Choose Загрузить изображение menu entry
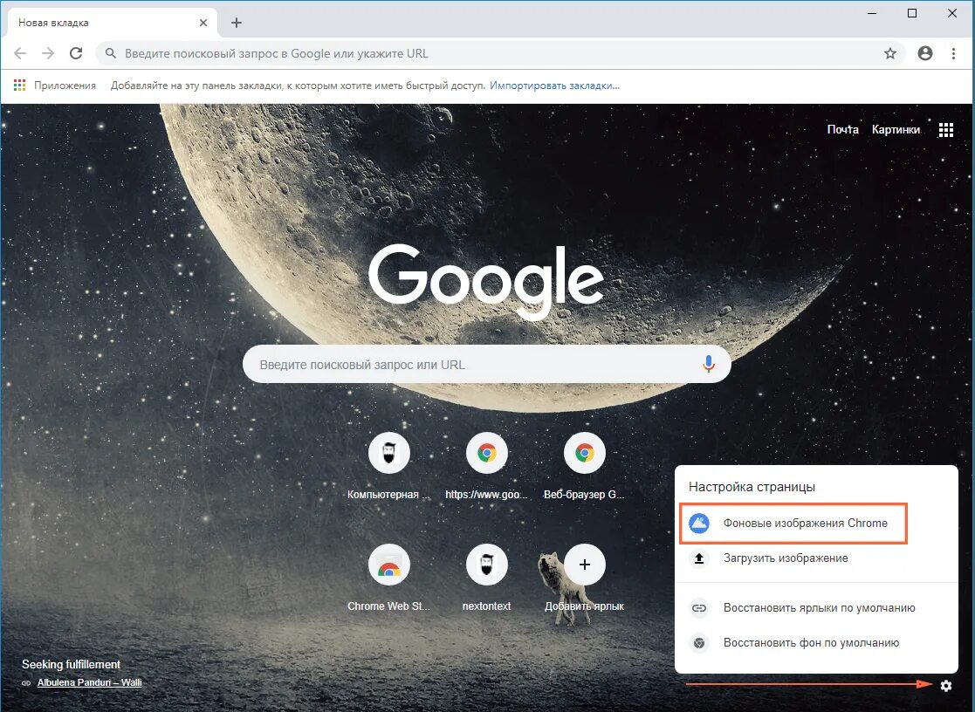The height and width of the screenshot is (712, 975). pyautogui.click(x=816, y=558)
